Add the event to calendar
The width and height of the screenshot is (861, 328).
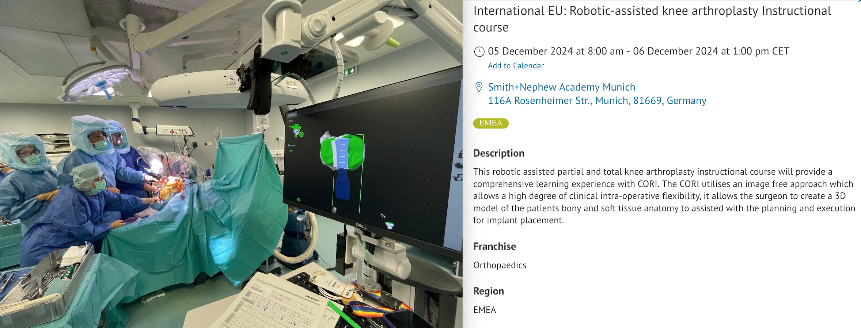[x=515, y=66]
